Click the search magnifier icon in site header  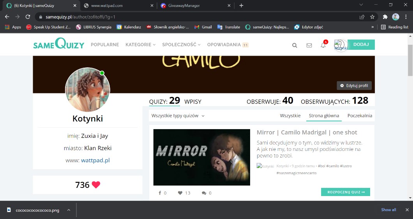point(295,45)
